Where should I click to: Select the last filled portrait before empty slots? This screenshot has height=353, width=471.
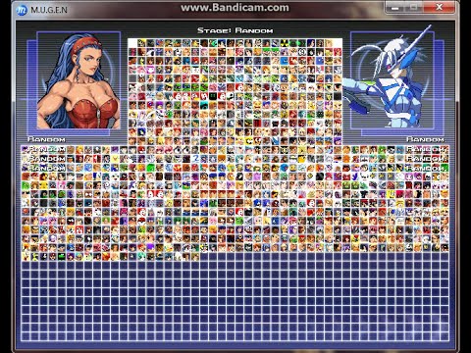pyautogui.click(x=195, y=257)
